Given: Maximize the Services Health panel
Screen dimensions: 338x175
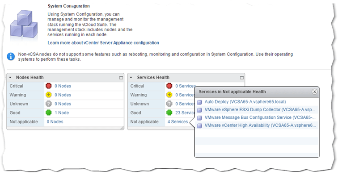Looking at the screenshot, I should 241,78.
